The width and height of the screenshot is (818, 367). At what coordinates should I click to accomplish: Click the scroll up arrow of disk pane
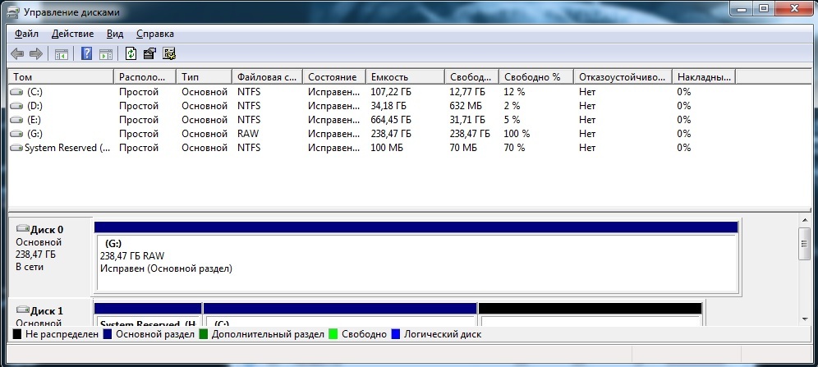click(x=806, y=221)
